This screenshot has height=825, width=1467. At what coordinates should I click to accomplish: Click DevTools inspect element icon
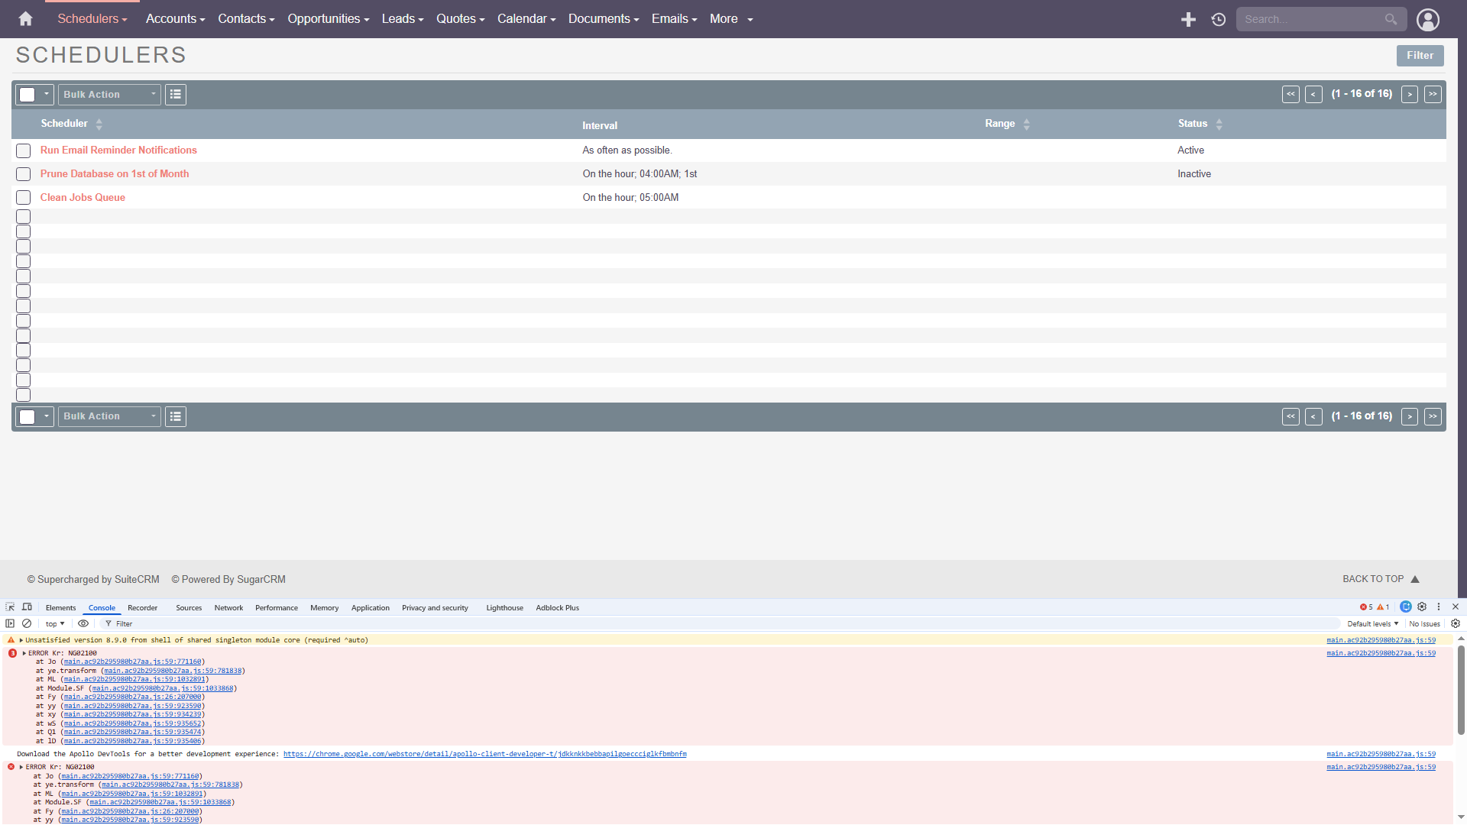pyautogui.click(x=10, y=607)
